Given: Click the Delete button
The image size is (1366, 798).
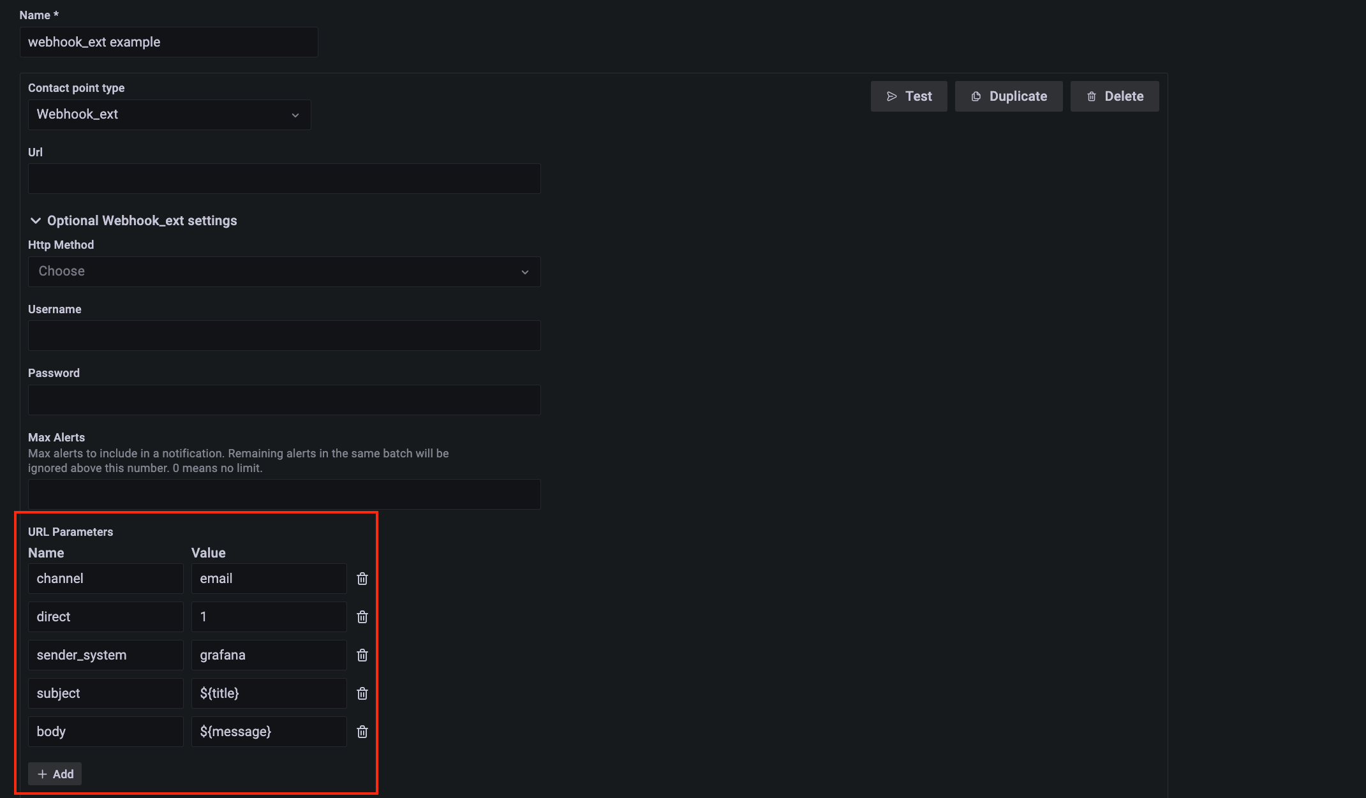Looking at the screenshot, I should click(x=1114, y=96).
